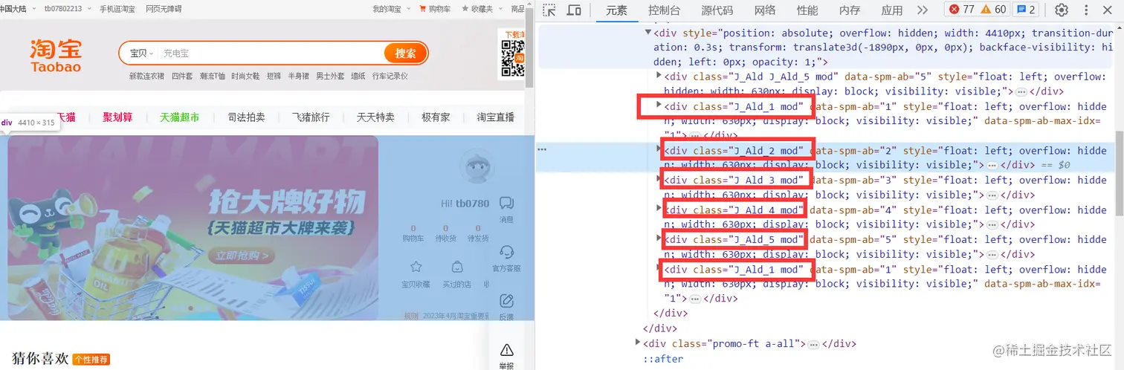
Task: Switch to the 应用 Application tab
Action: tap(892, 10)
